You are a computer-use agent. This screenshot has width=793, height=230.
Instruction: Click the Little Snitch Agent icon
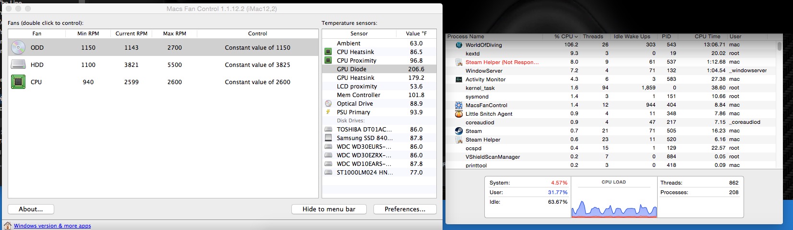tap(458, 114)
